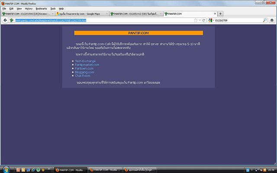Open the Tools menu
The height and width of the screenshot is (173, 277).
(53, 9)
